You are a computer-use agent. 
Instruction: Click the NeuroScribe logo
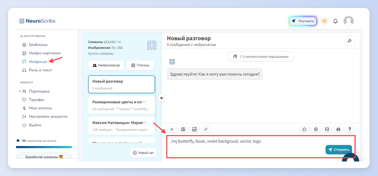pos(38,21)
